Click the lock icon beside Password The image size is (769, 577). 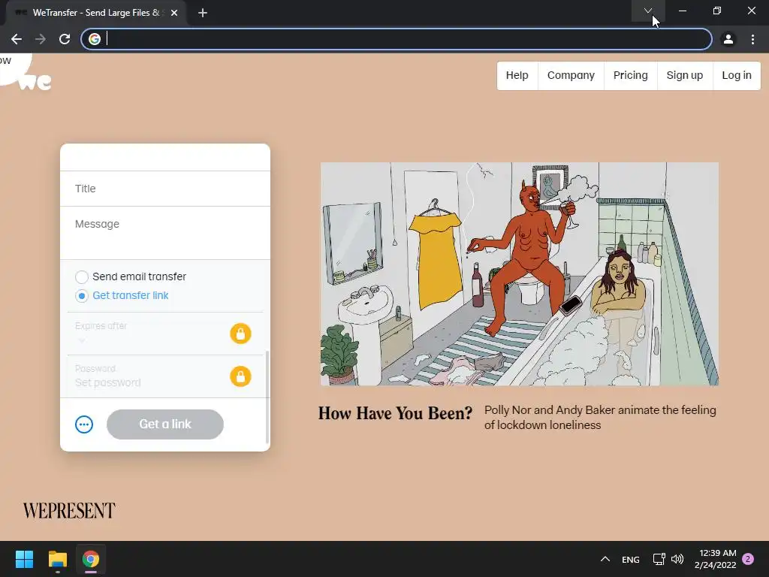tap(240, 376)
